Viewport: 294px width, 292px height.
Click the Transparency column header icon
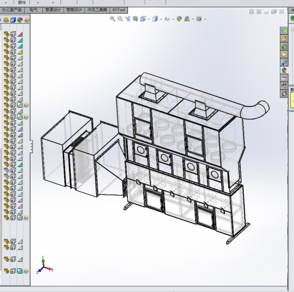pos(27,20)
